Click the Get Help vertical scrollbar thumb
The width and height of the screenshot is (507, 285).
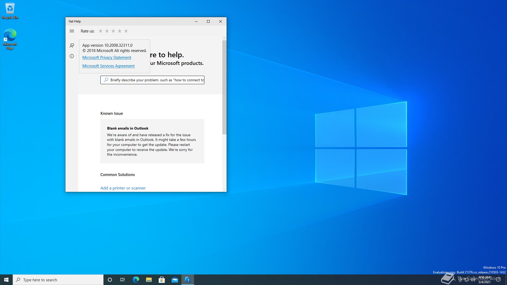[224, 87]
